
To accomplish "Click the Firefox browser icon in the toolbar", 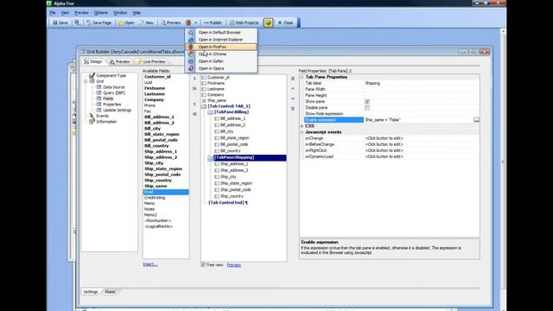I will tap(188, 22).
